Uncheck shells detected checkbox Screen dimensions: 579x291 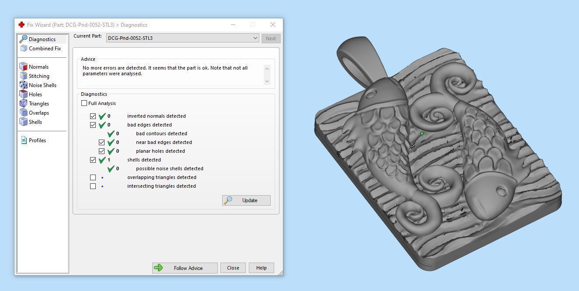click(x=93, y=160)
